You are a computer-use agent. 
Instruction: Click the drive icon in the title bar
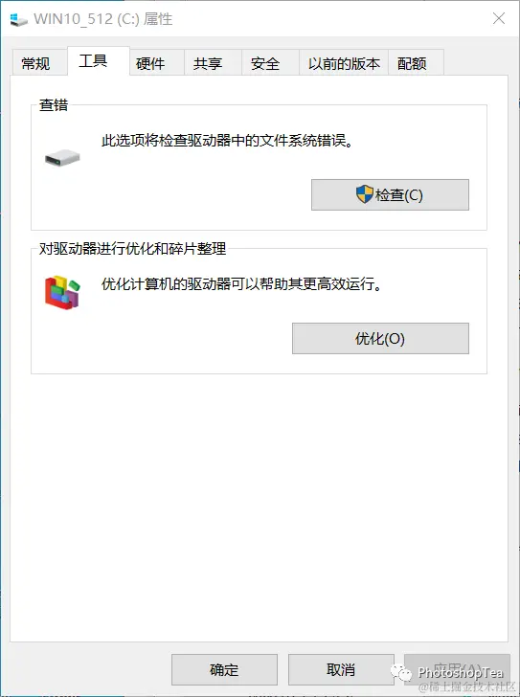click(18, 19)
